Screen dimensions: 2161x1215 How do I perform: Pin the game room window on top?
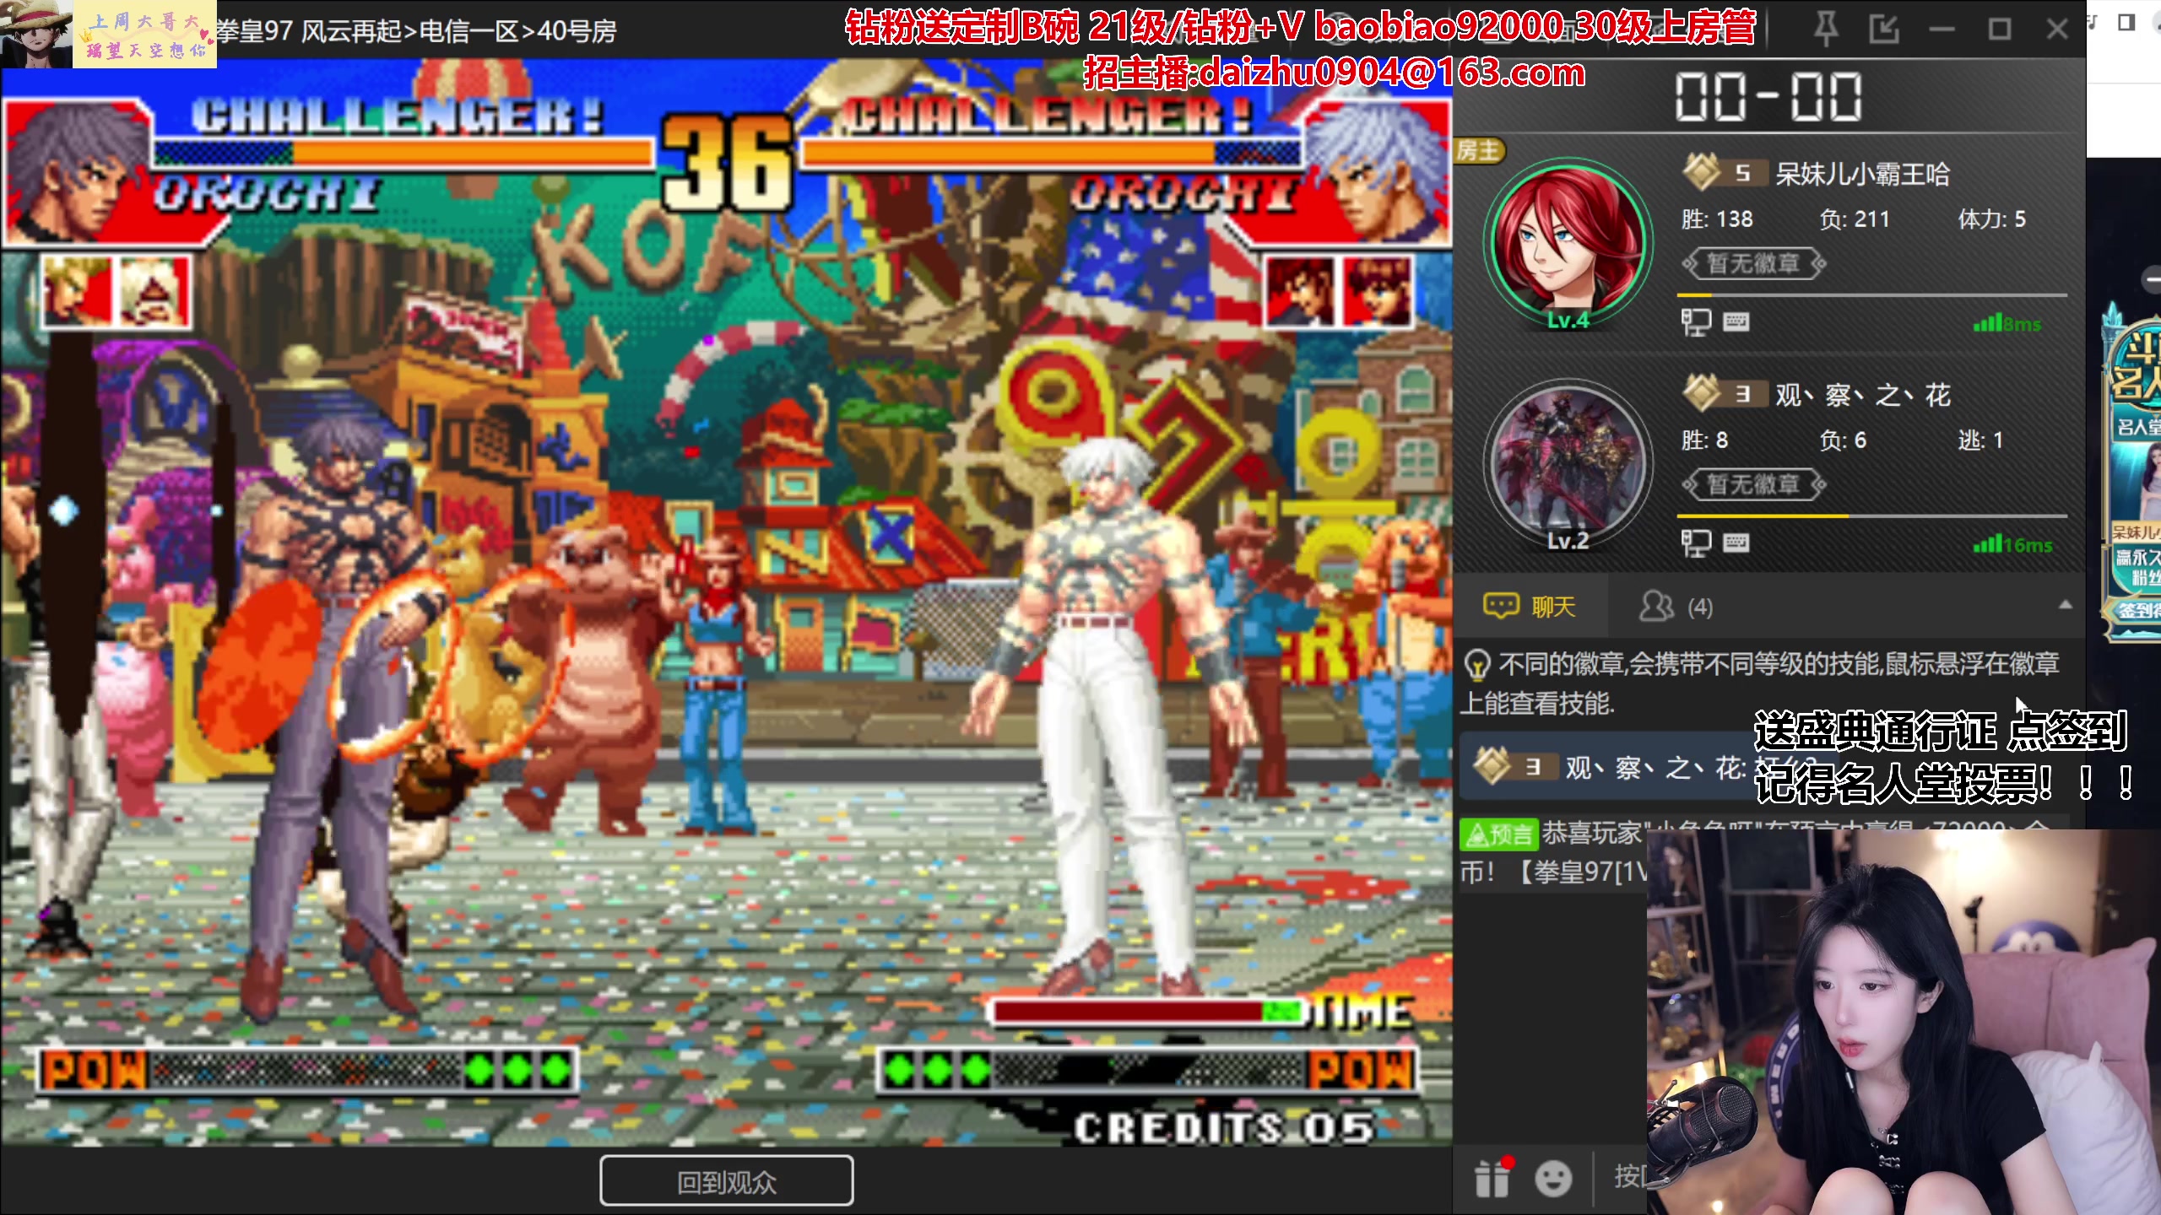[1826, 30]
